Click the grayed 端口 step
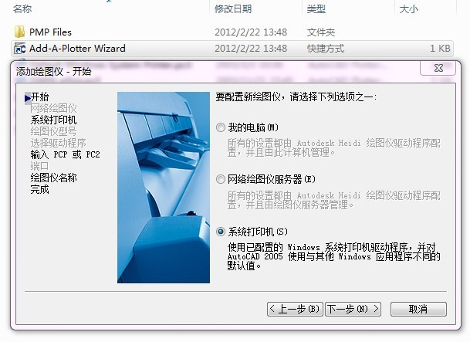Image resolution: width=470 pixels, height=342 pixels. (39, 166)
